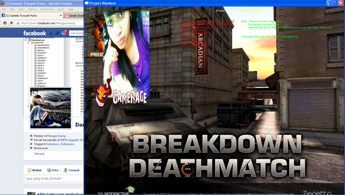Select the Tempat composer option
This screenshot has width=345, height=195.
72,170
